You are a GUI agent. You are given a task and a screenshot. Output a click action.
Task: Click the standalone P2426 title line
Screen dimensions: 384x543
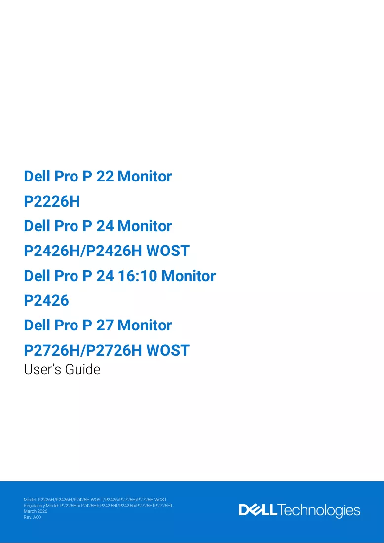(46, 300)
